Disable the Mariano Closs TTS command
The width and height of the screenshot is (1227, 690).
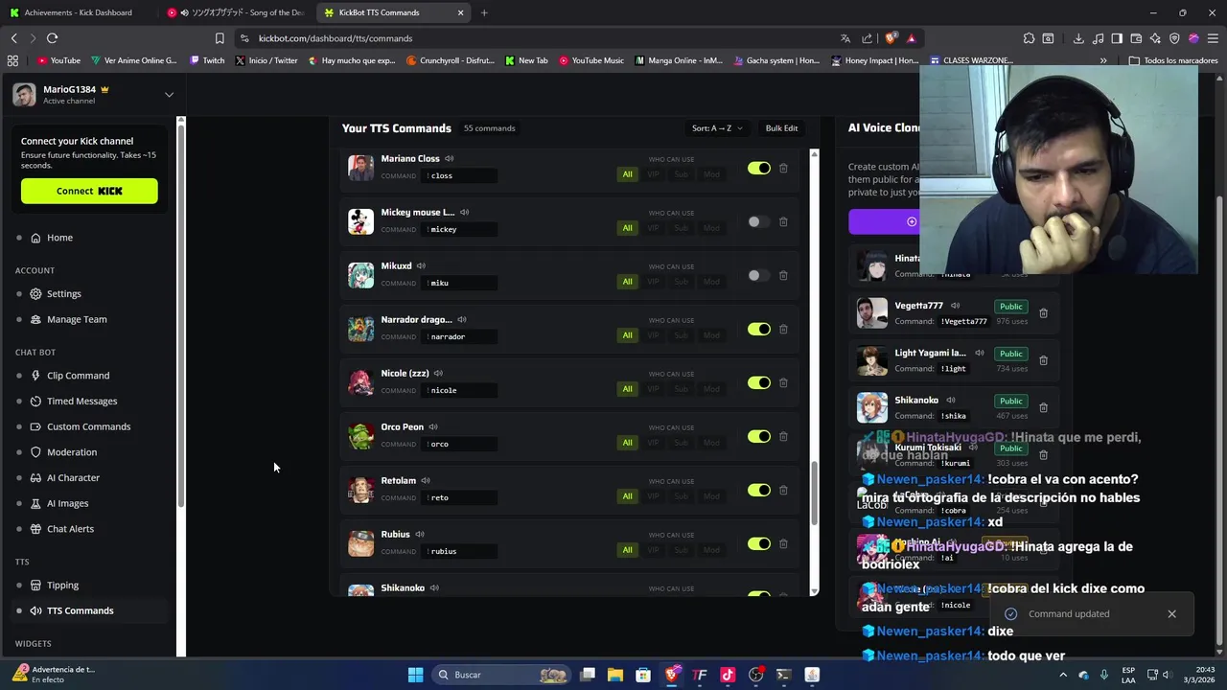point(759,168)
